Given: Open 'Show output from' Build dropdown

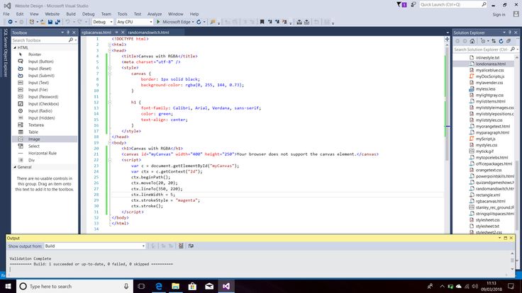Looking at the screenshot, I should point(96,246).
